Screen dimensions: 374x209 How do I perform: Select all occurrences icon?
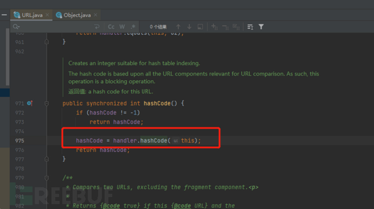point(236,27)
